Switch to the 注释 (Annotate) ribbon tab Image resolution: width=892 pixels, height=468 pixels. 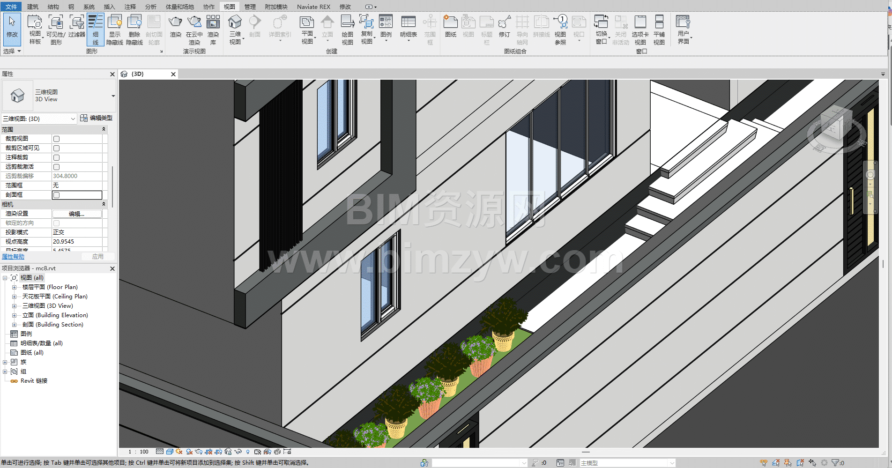[x=130, y=7]
